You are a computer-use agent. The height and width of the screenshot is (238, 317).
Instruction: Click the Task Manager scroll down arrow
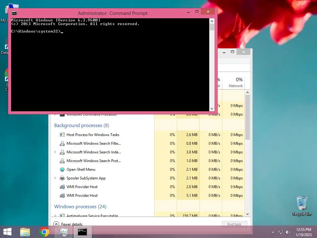pos(247,214)
